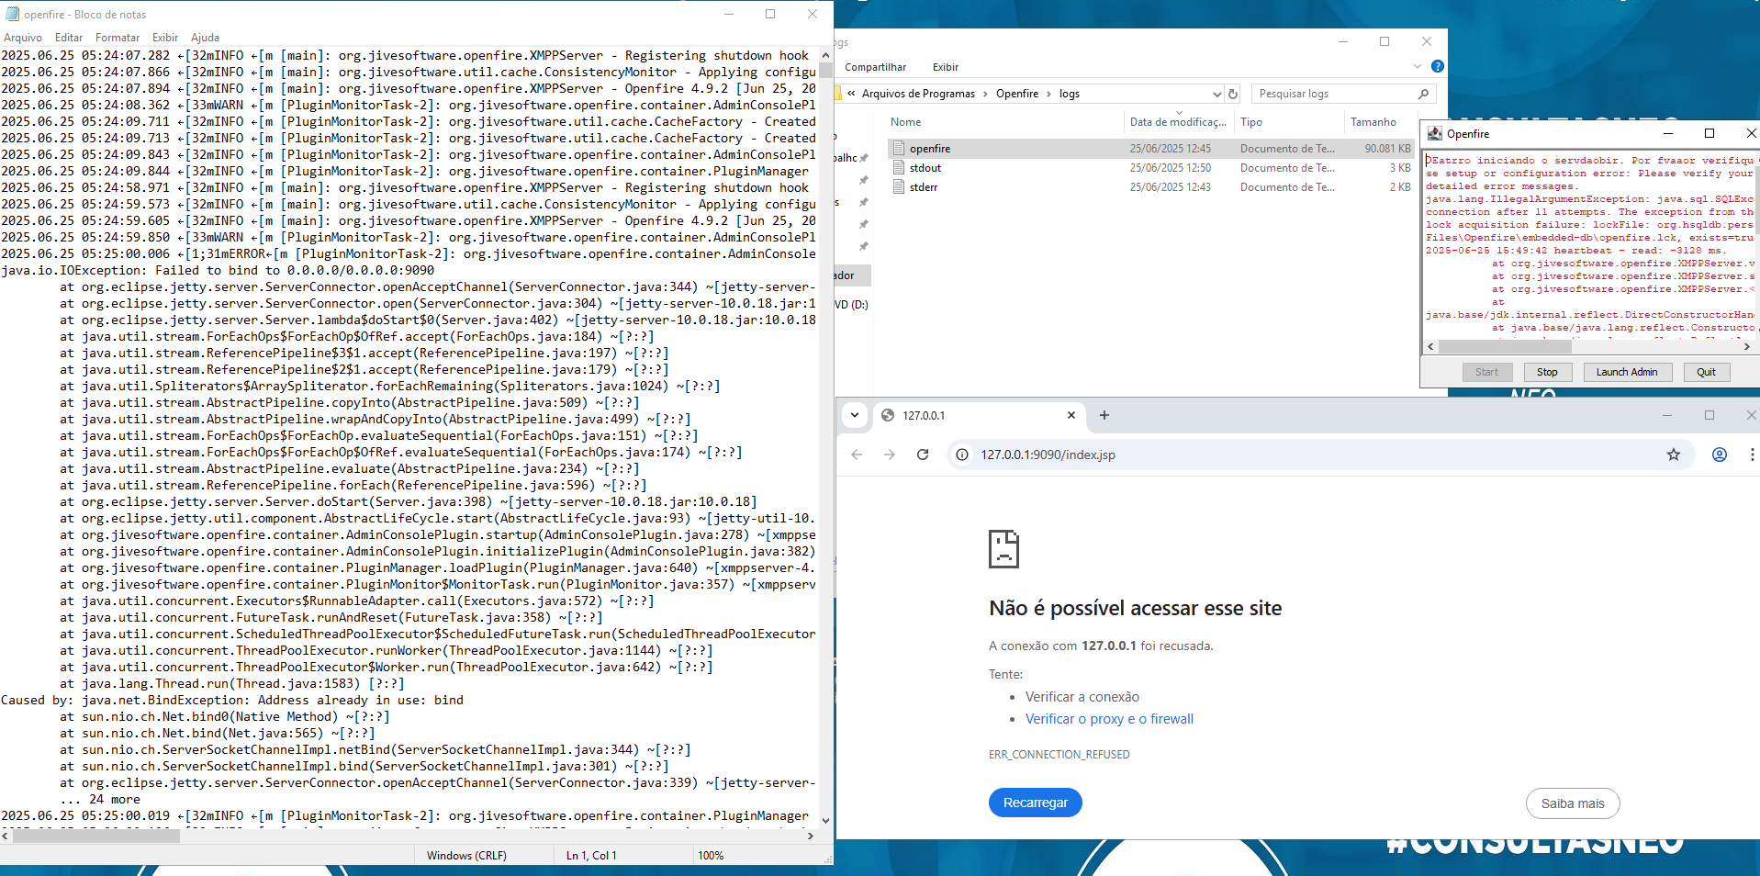Select the stdout file name in logs folder
This screenshot has height=876, width=1760.
pos(925,168)
